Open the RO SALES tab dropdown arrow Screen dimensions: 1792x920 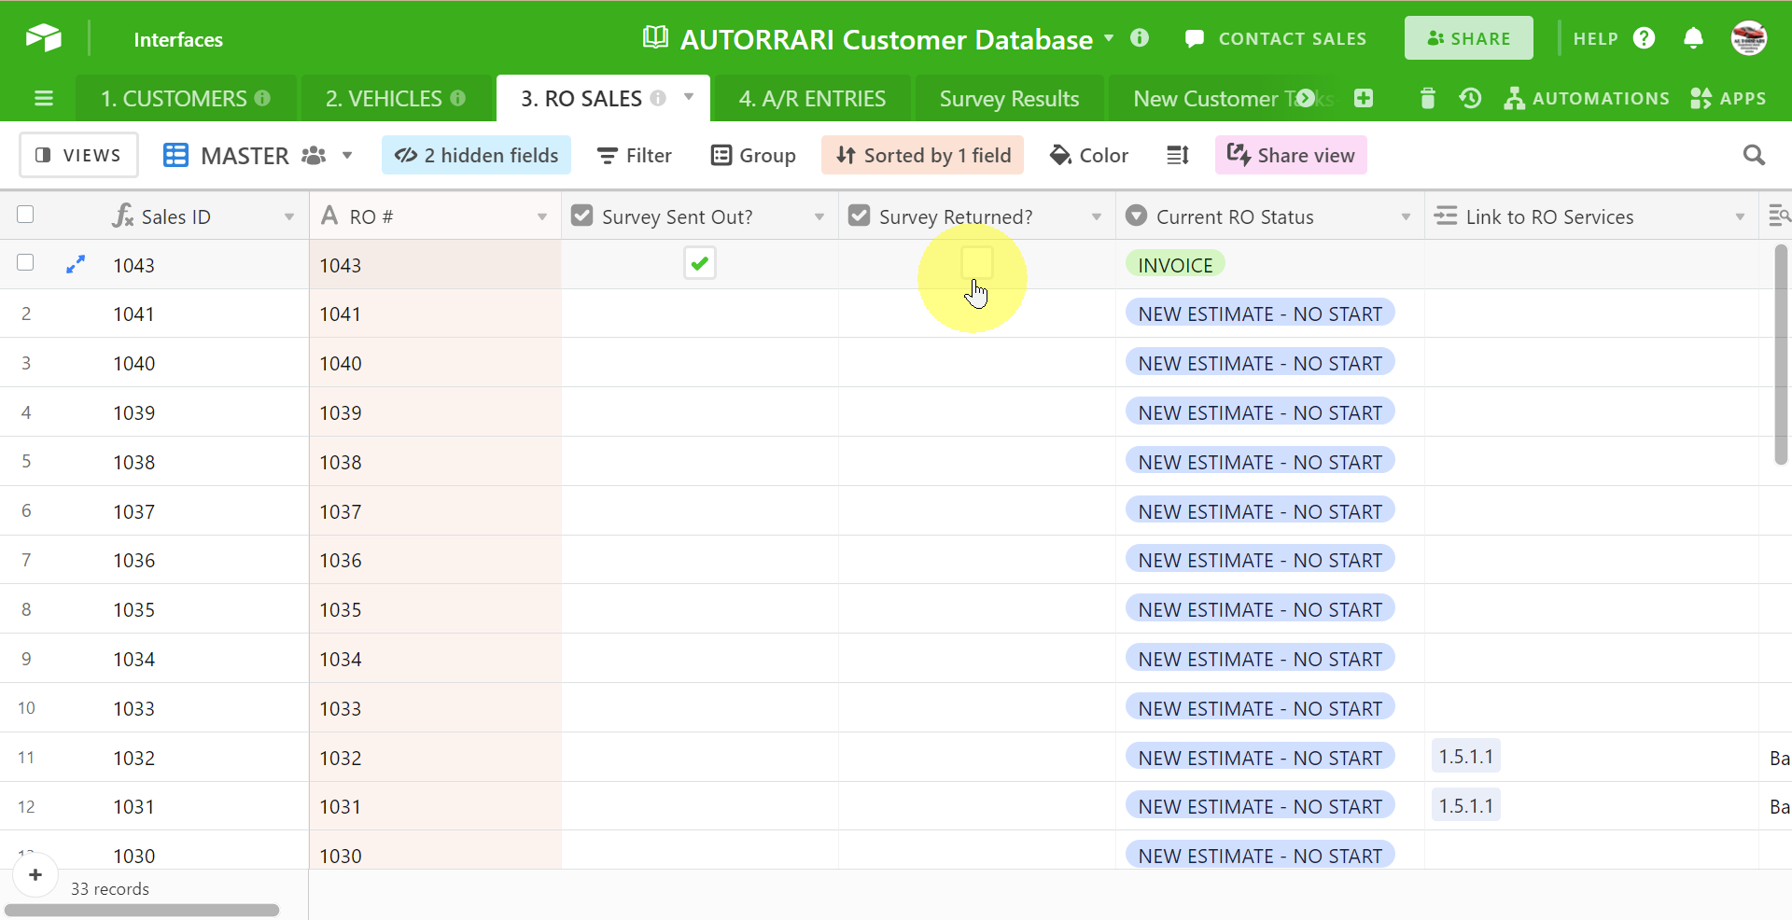tap(689, 97)
